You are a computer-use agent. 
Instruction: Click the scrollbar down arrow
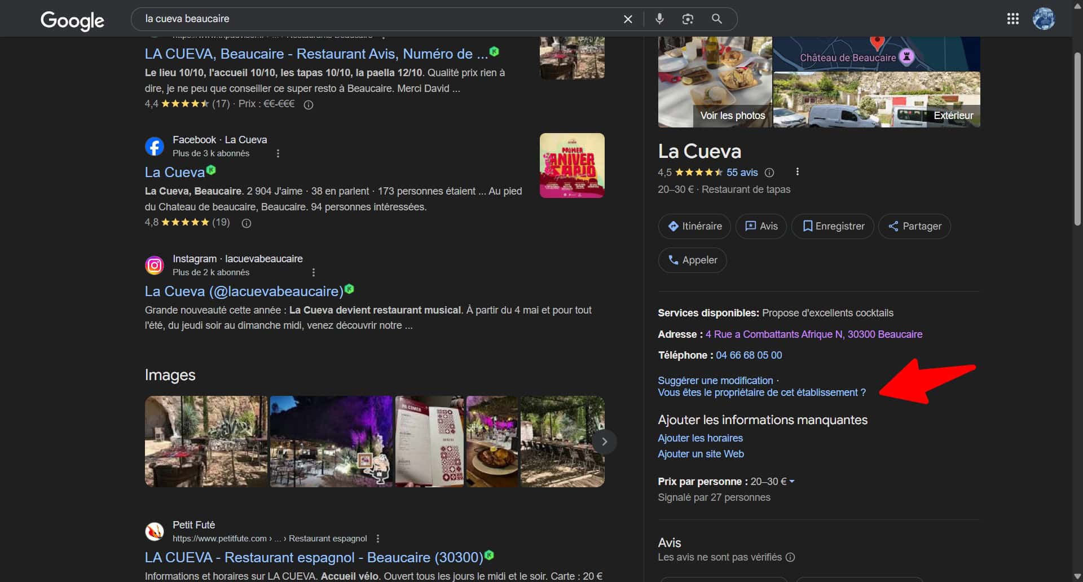tap(1077, 576)
